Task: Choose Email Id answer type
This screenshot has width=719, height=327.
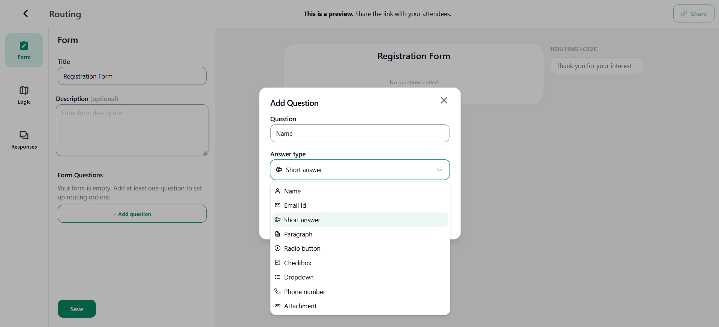Action: click(x=295, y=205)
